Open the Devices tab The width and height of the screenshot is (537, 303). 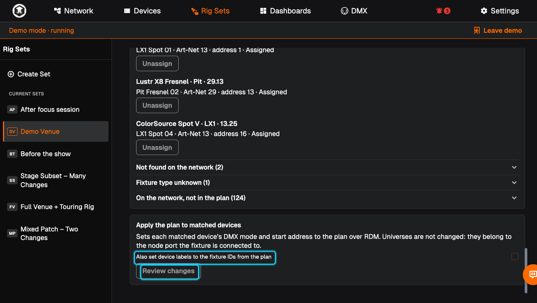click(142, 11)
